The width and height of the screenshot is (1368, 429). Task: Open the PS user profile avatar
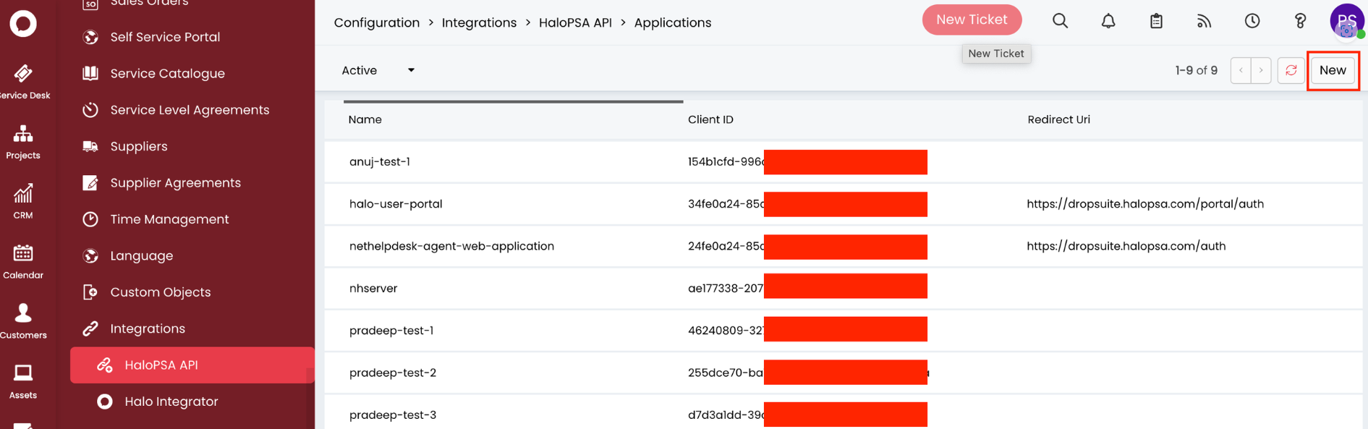click(x=1346, y=20)
